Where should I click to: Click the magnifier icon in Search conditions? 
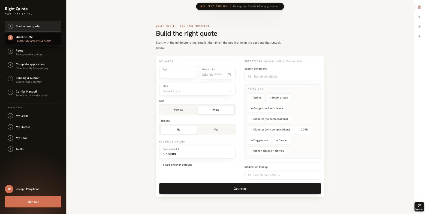(249, 76)
